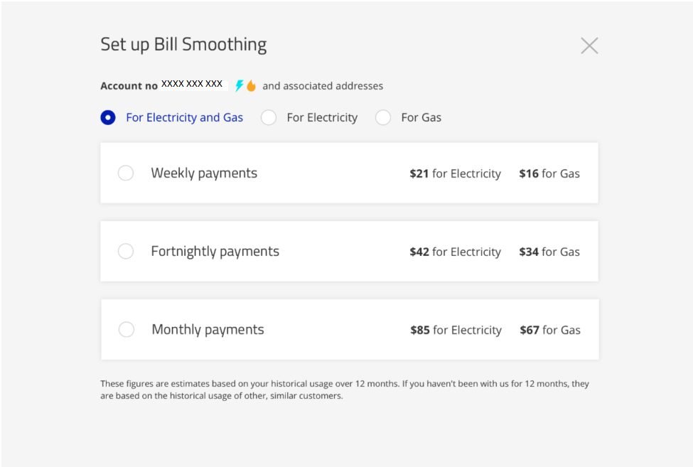Click the Set up Bill Smoothing heading

pos(183,44)
